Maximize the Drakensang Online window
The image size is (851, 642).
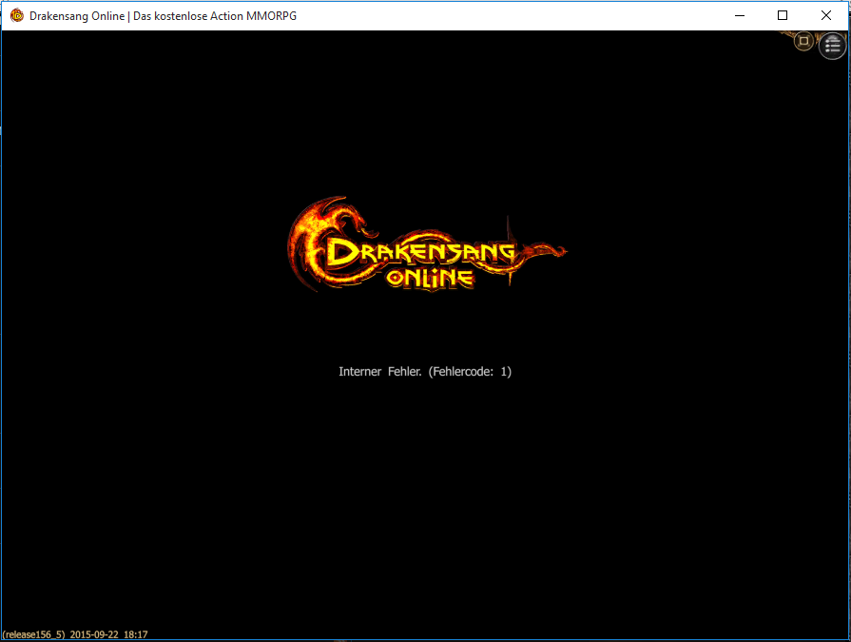coord(783,16)
